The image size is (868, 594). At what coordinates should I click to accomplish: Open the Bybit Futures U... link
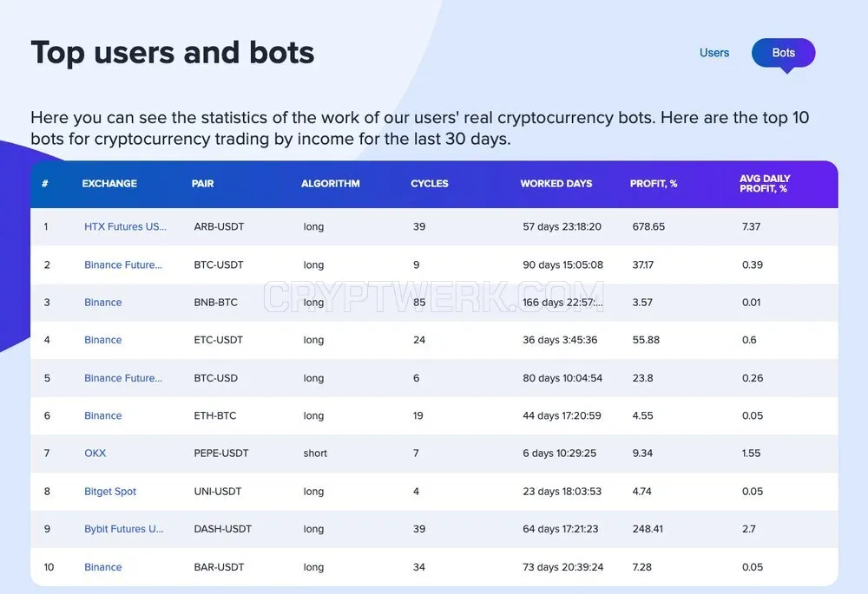point(123,529)
